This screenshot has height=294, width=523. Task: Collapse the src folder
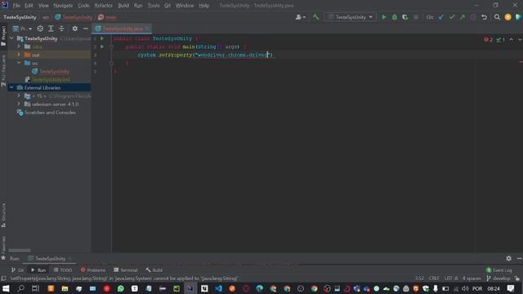click(19, 63)
